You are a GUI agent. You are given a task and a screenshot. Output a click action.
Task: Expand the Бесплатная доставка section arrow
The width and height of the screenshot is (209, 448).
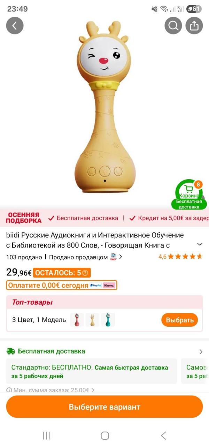point(201,351)
